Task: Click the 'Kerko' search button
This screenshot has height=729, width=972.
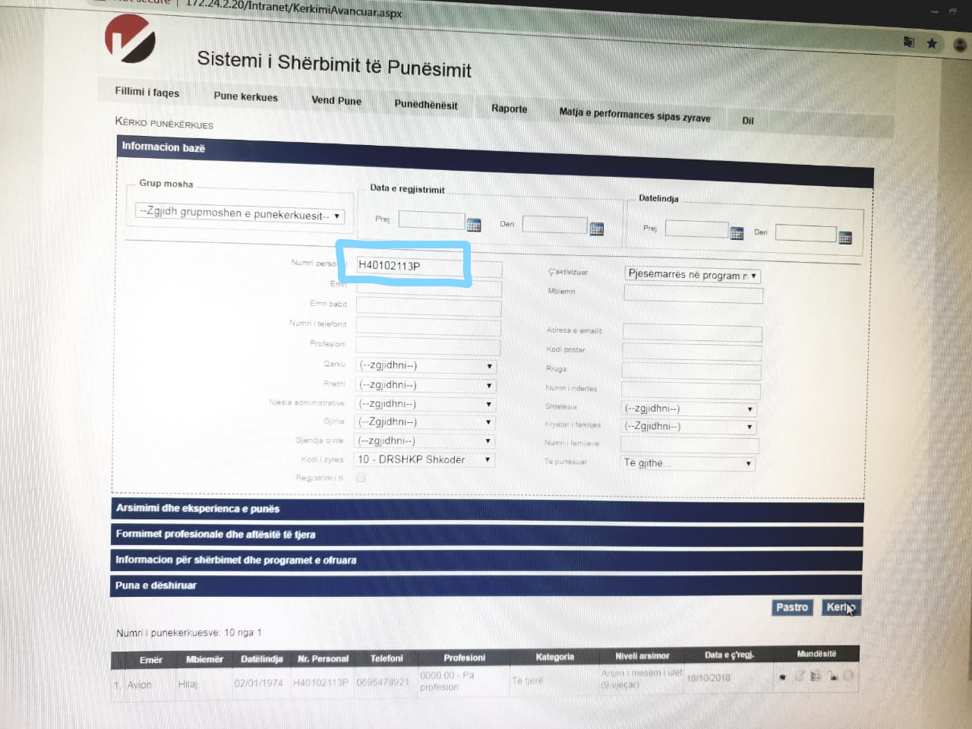Action: coord(840,607)
